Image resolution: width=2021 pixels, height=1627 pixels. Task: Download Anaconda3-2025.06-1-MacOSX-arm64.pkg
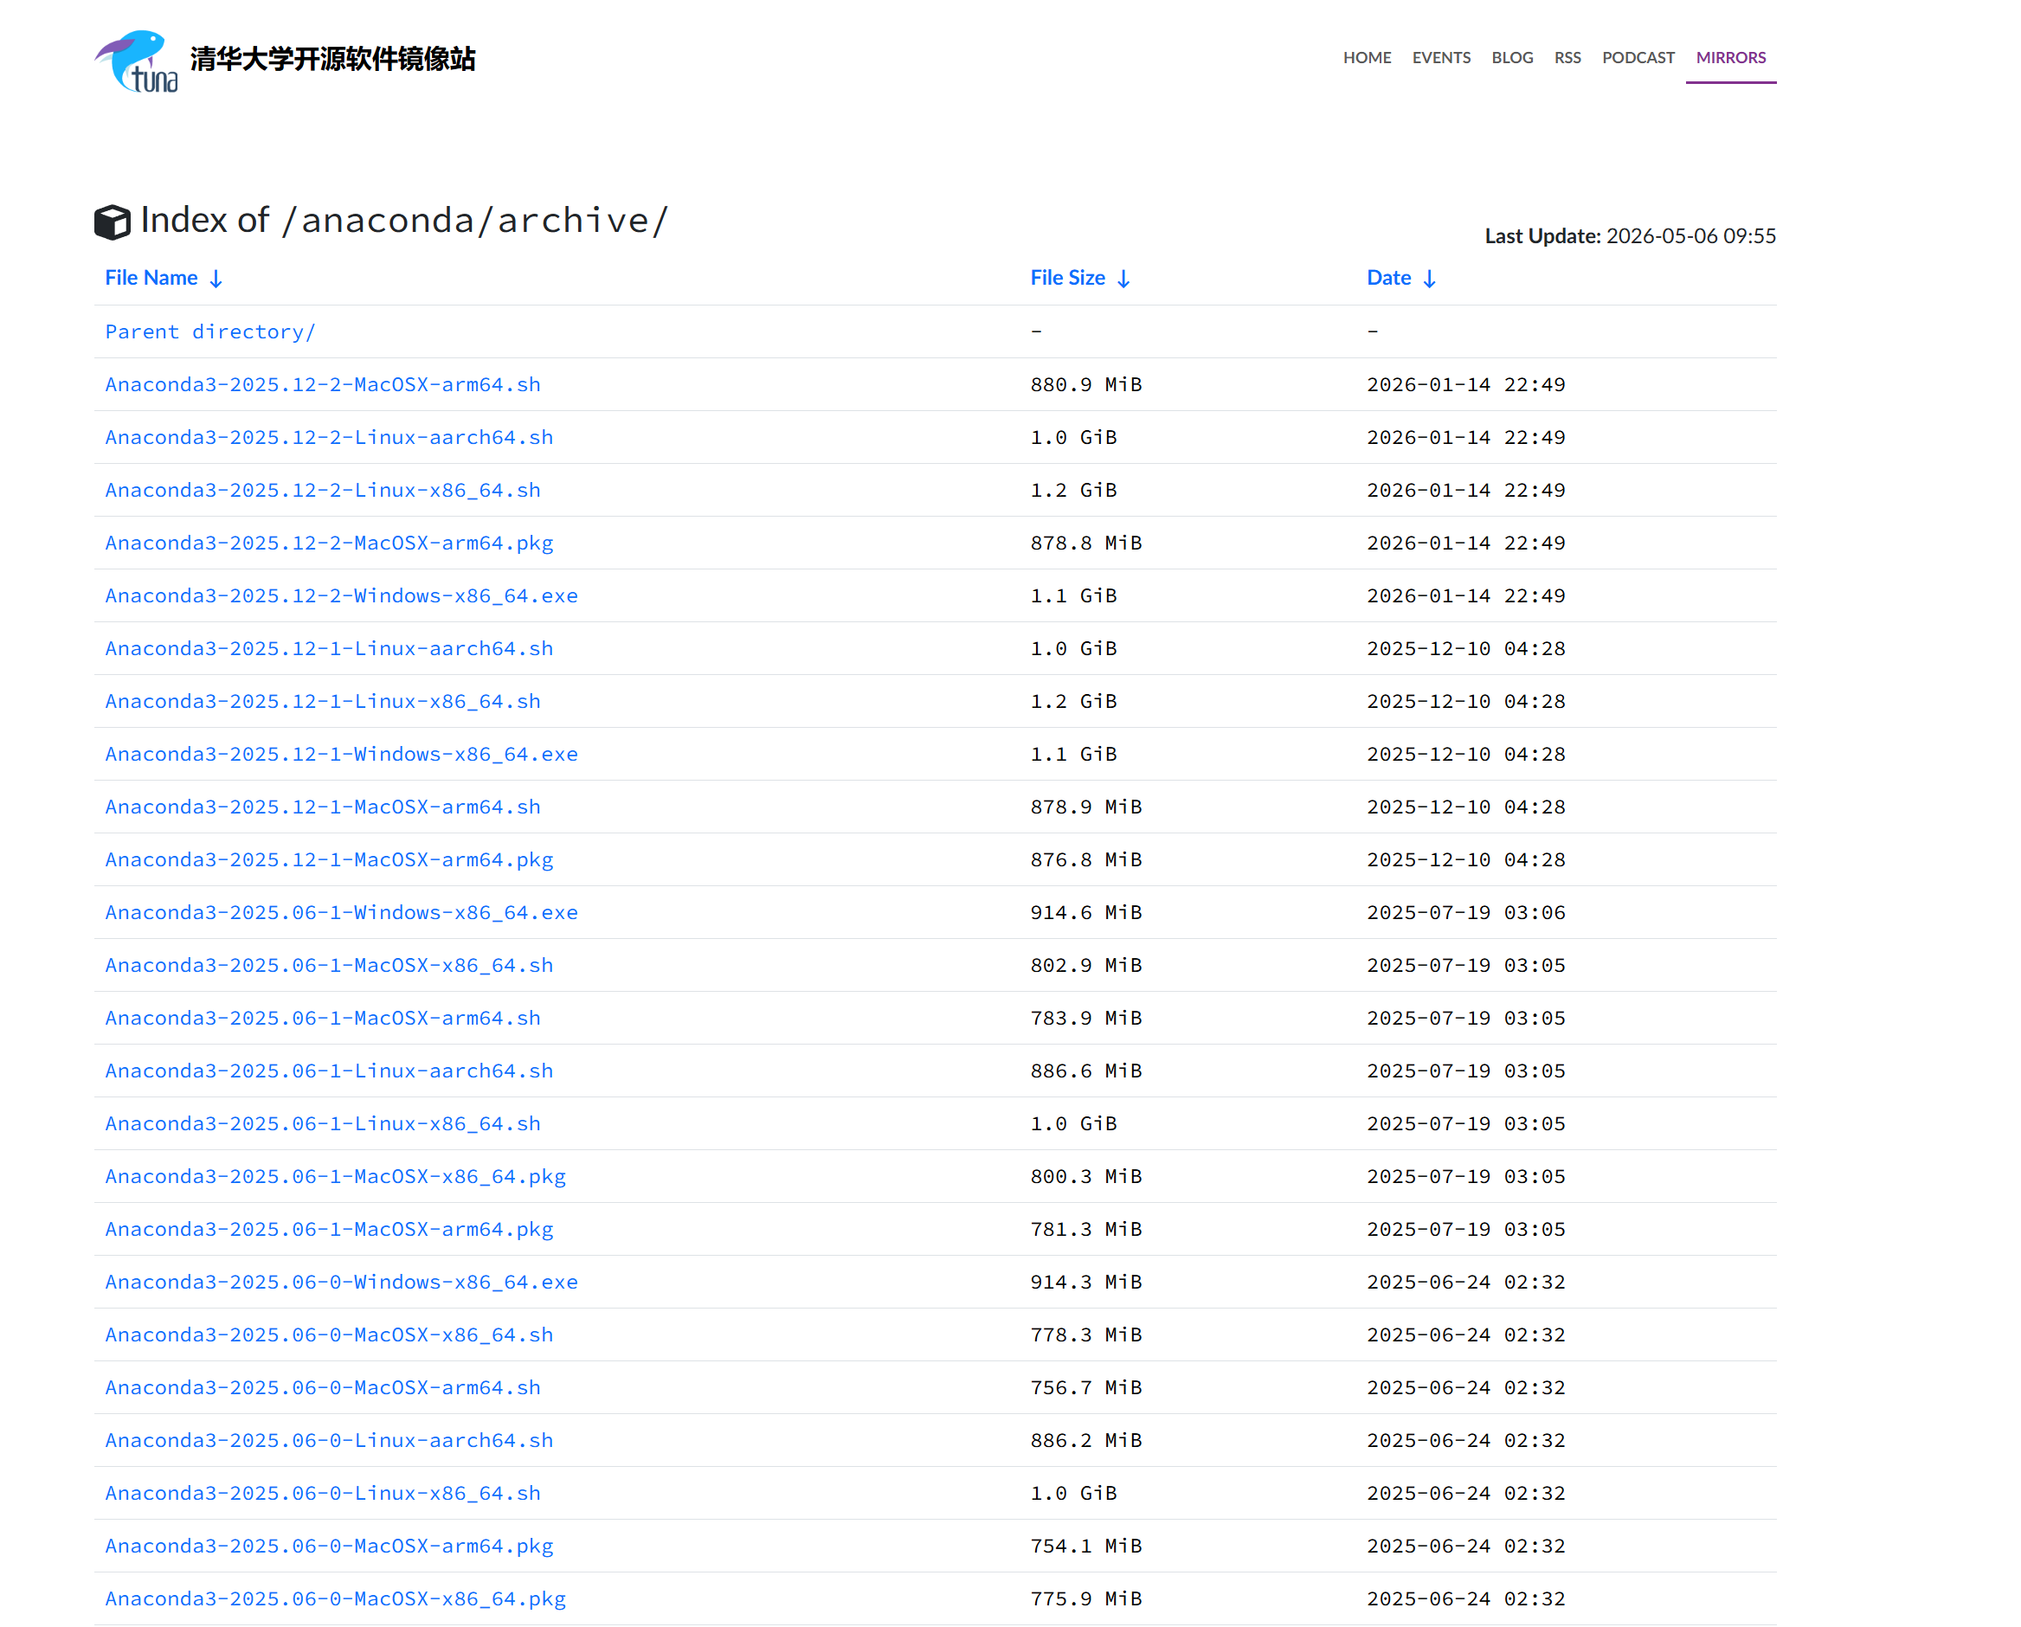[329, 1230]
